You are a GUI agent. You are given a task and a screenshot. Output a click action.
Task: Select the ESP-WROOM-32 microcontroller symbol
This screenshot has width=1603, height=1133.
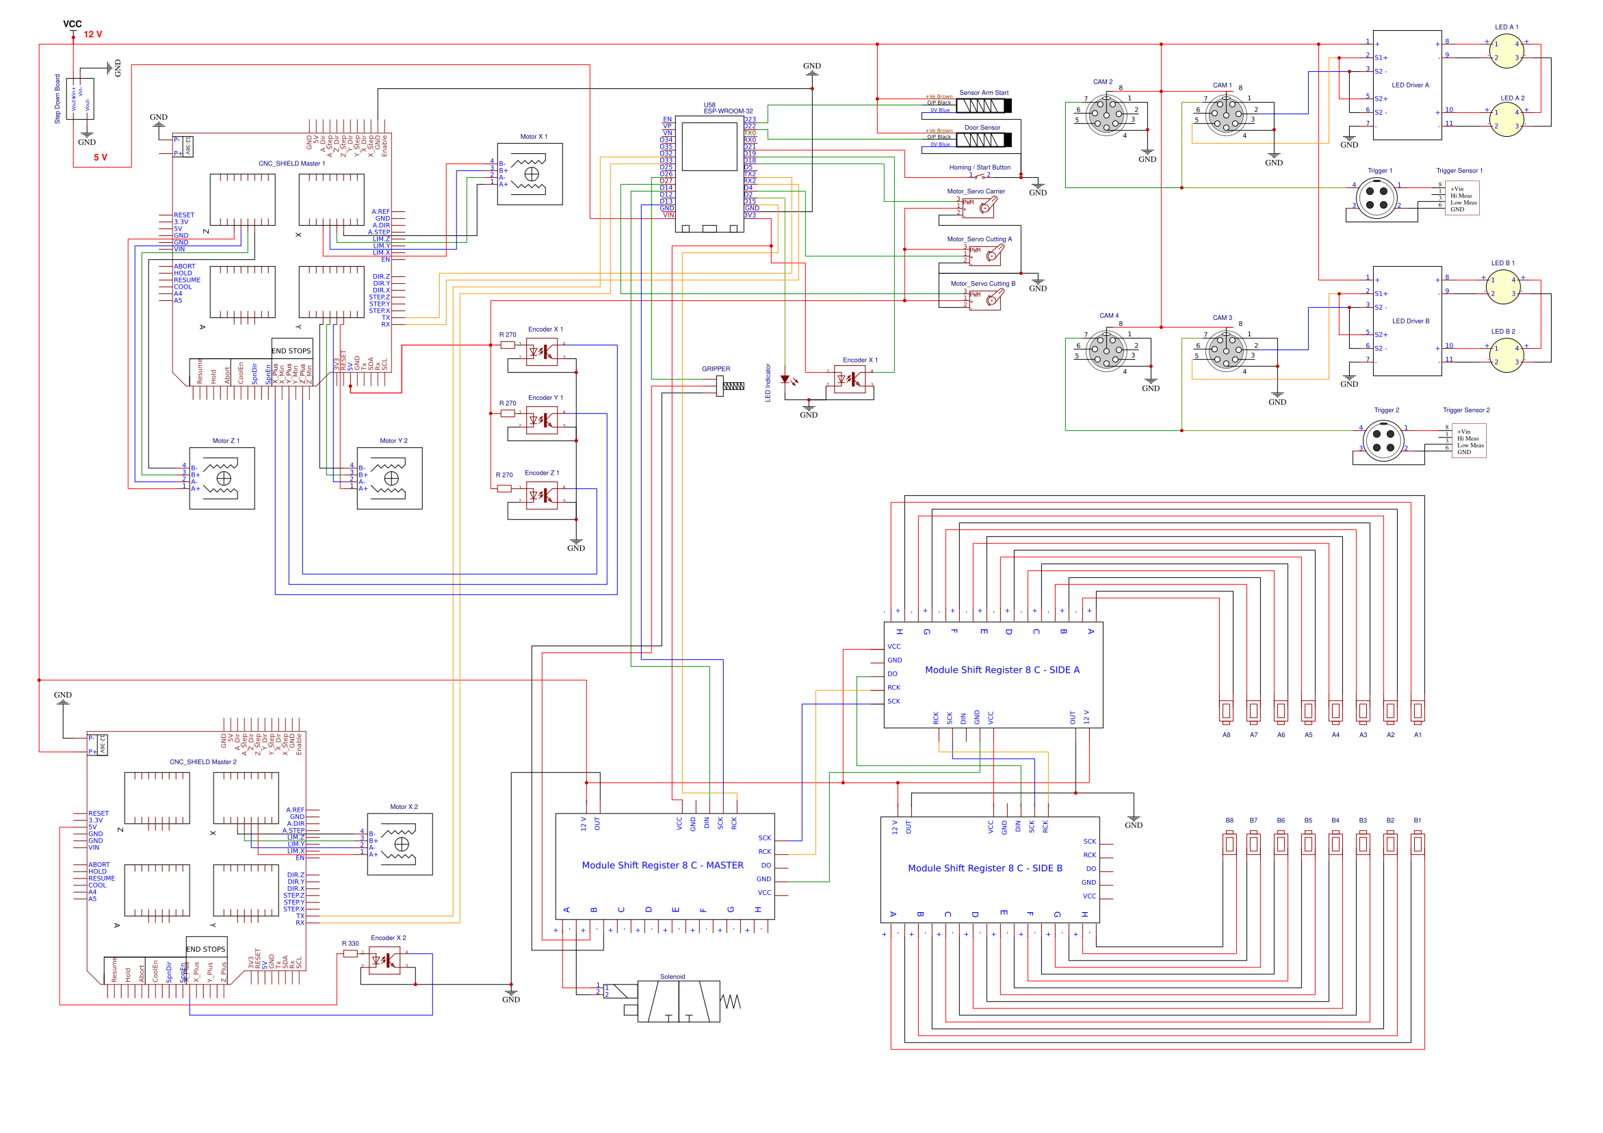[709, 174]
